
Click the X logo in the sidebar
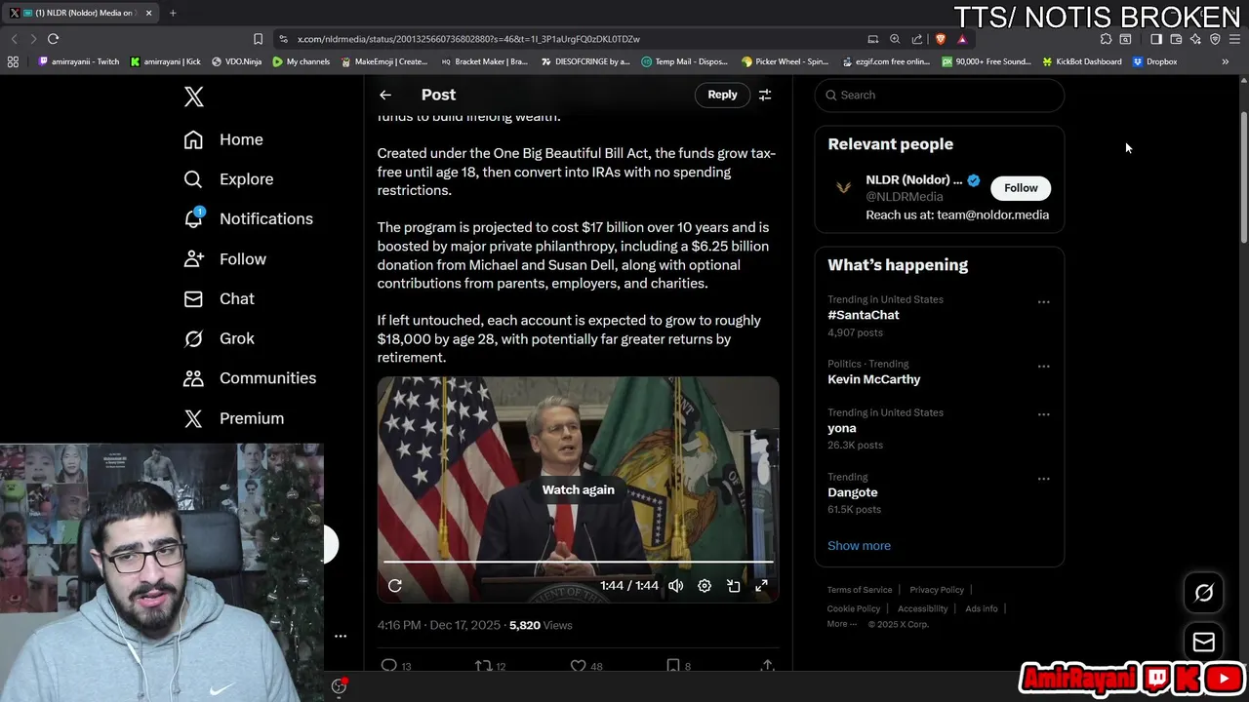pos(193,97)
